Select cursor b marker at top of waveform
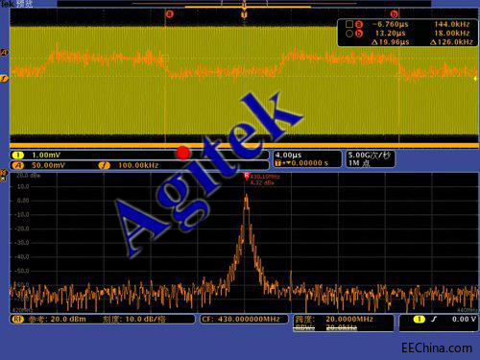The width and height of the screenshot is (480, 360). 394,14
